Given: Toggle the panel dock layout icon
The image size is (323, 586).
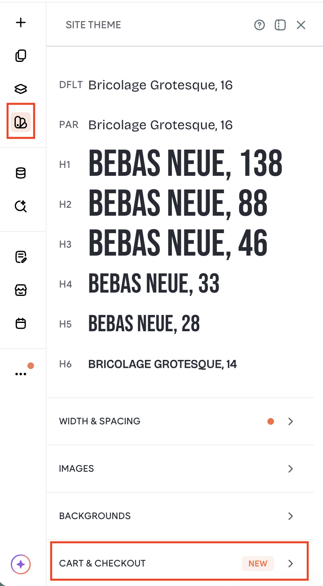Looking at the screenshot, I should click(280, 25).
